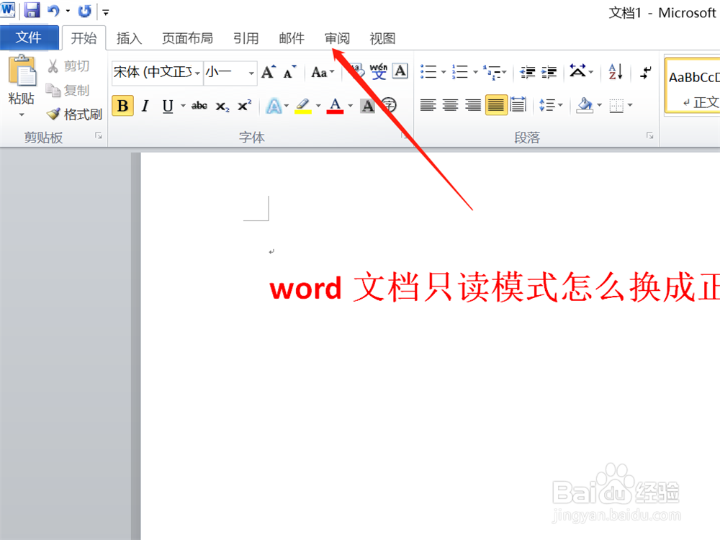Sort text with A-Z icon

[x=616, y=71]
